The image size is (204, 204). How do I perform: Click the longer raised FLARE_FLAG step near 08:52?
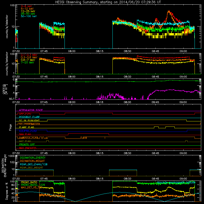click(x=170, y=126)
